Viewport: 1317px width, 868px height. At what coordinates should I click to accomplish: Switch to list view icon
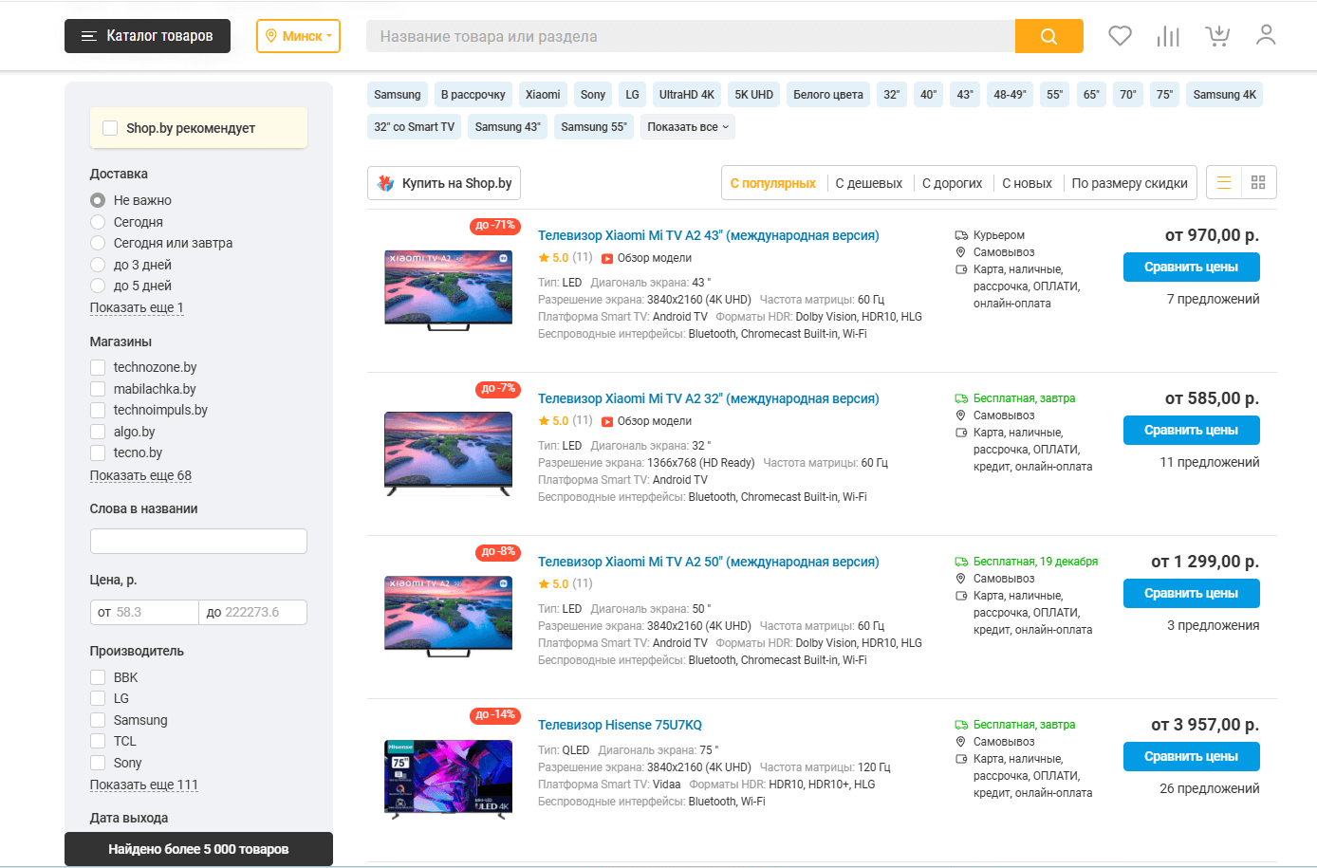pos(1224,183)
